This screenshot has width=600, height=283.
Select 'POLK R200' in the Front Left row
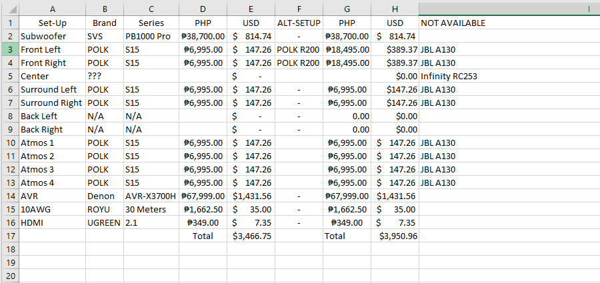(x=299, y=50)
